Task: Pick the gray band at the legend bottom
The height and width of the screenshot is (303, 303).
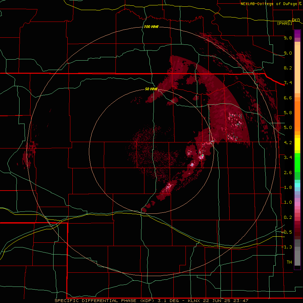Action: 297,258
